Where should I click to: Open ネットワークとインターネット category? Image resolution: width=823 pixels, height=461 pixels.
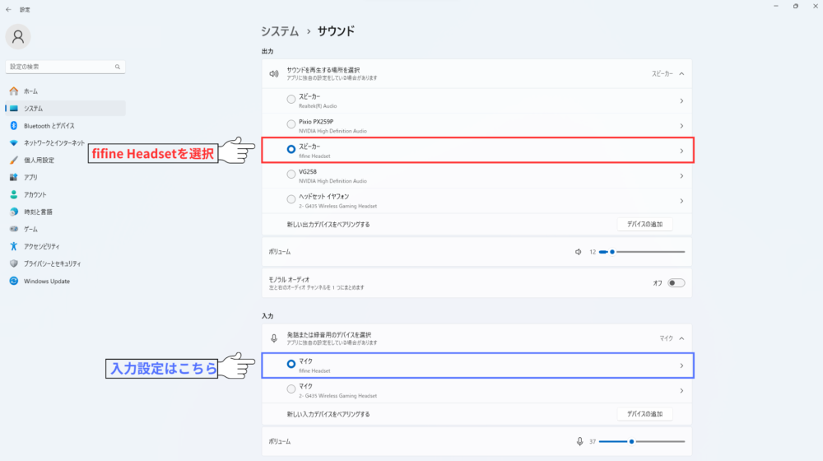[x=65, y=142]
